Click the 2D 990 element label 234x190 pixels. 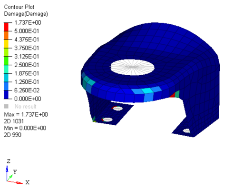(x=13, y=135)
